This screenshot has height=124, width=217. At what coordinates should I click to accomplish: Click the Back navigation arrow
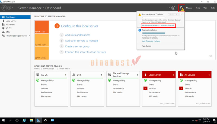4,8
